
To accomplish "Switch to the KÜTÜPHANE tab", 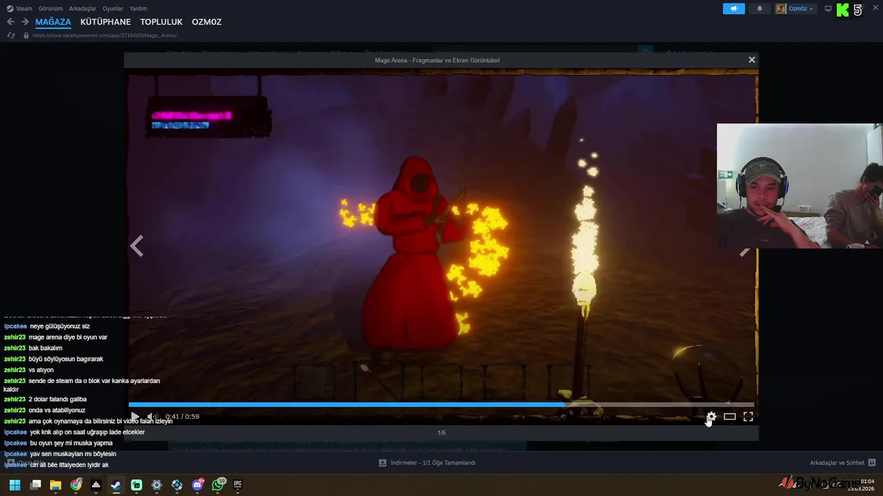I will (106, 22).
